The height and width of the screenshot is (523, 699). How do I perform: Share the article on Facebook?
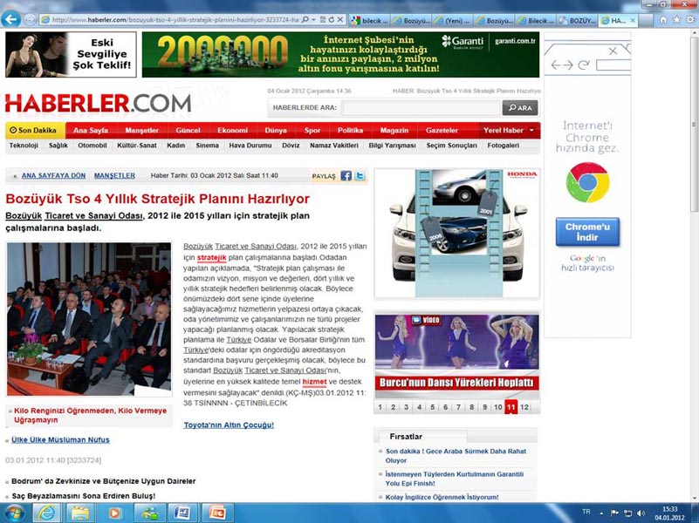tap(346, 176)
